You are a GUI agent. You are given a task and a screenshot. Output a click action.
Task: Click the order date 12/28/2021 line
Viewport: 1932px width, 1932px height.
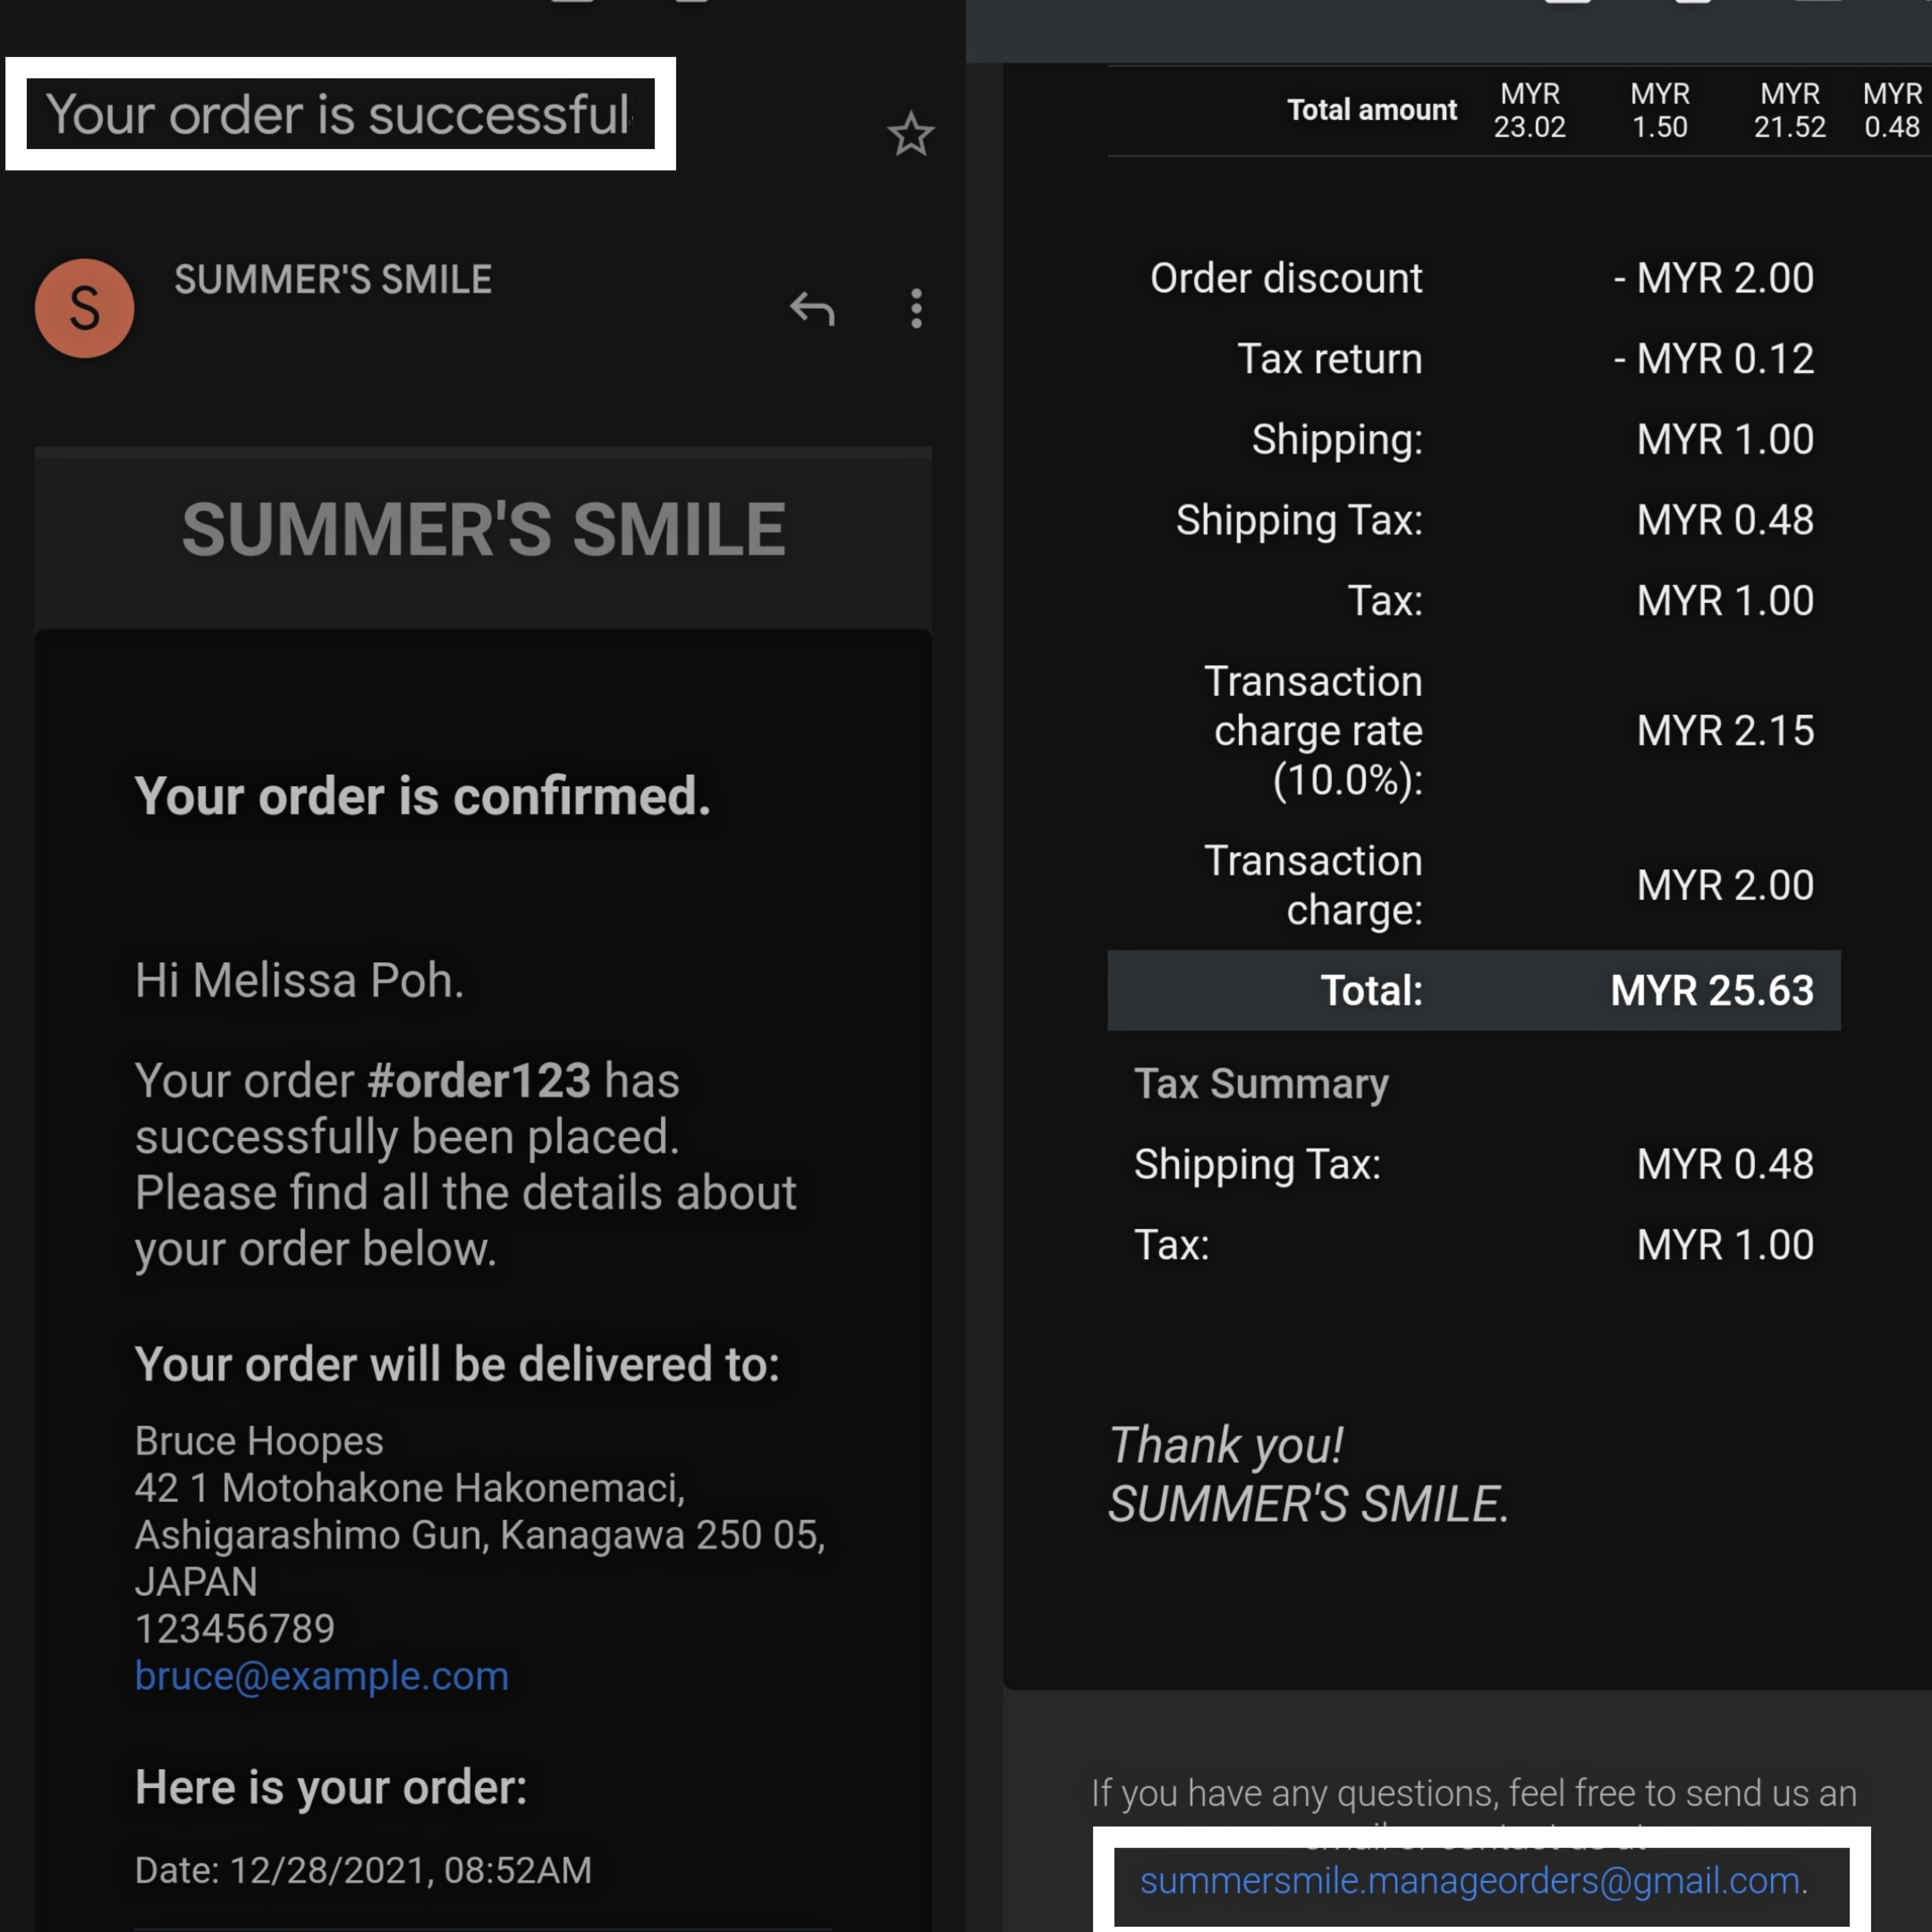pyautogui.click(x=363, y=1869)
